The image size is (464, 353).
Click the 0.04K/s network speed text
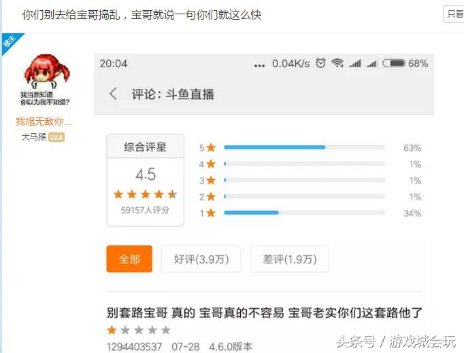291,63
